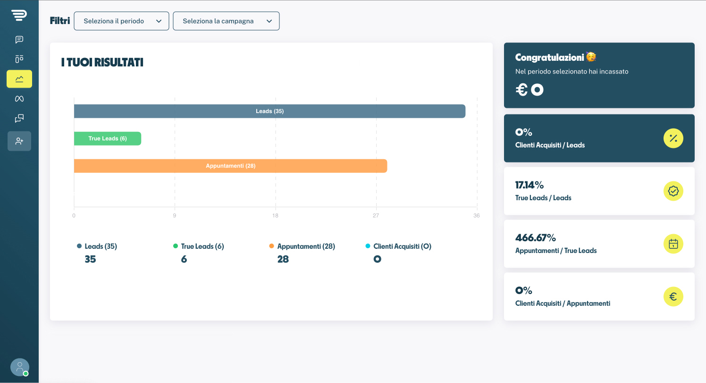This screenshot has width=706, height=383.
Task: Click the Filtri label
Action: click(60, 21)
